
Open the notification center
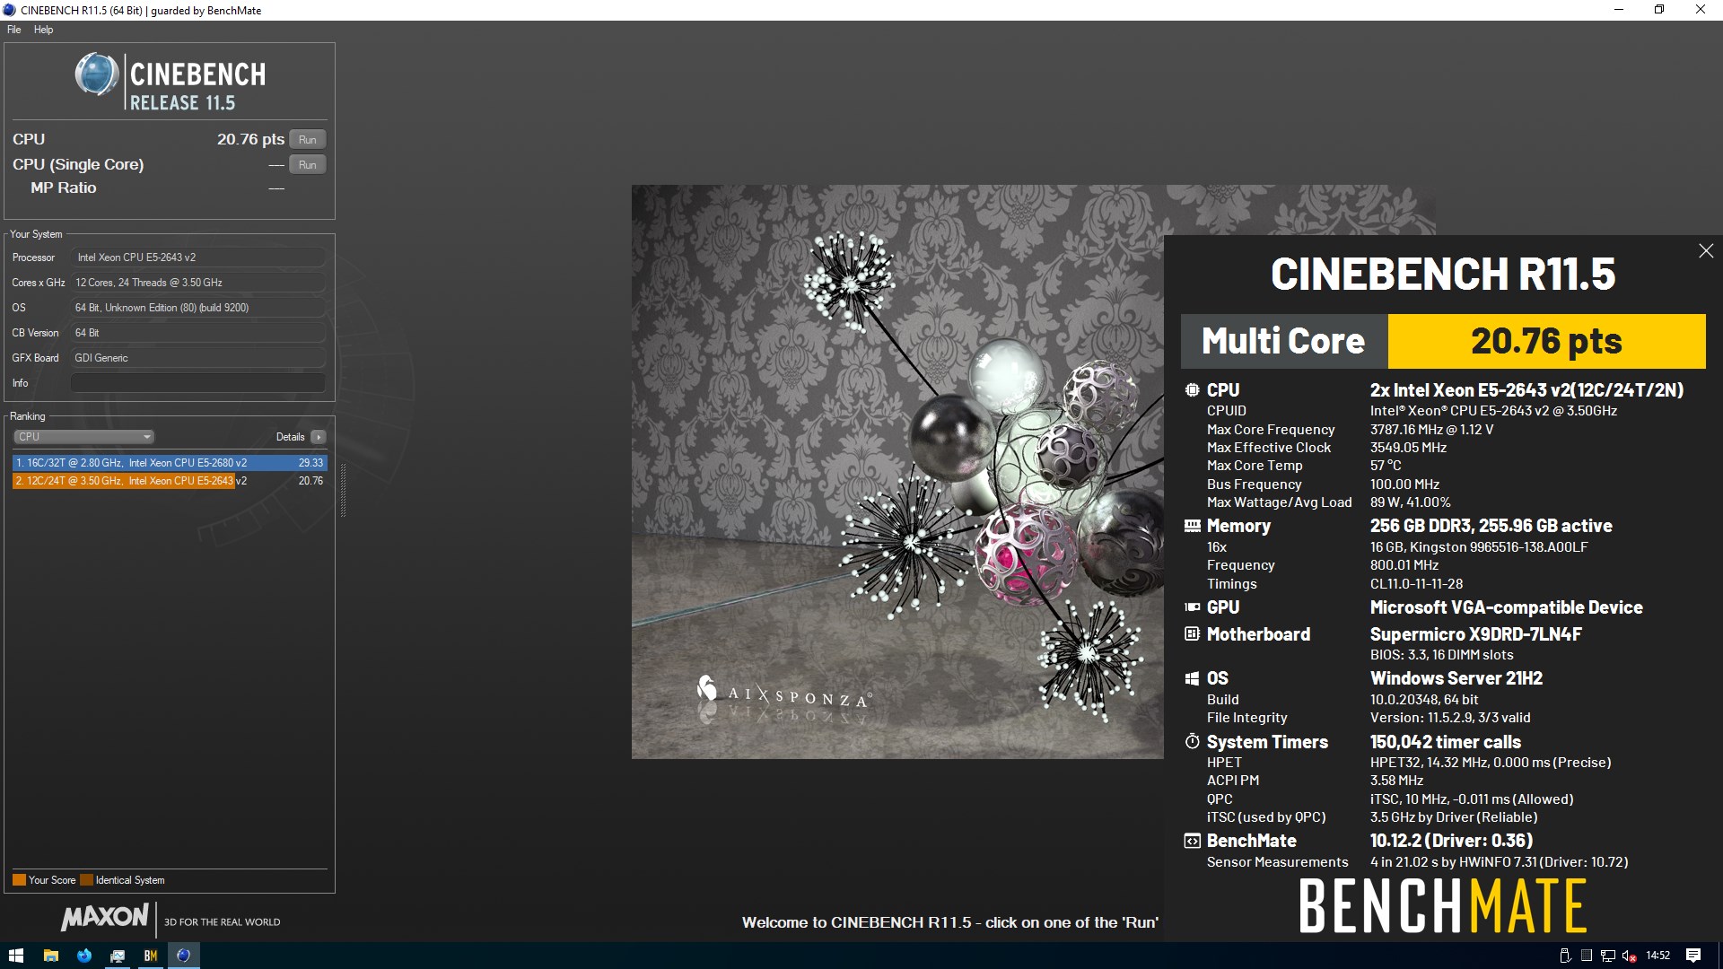(1693, 956)
